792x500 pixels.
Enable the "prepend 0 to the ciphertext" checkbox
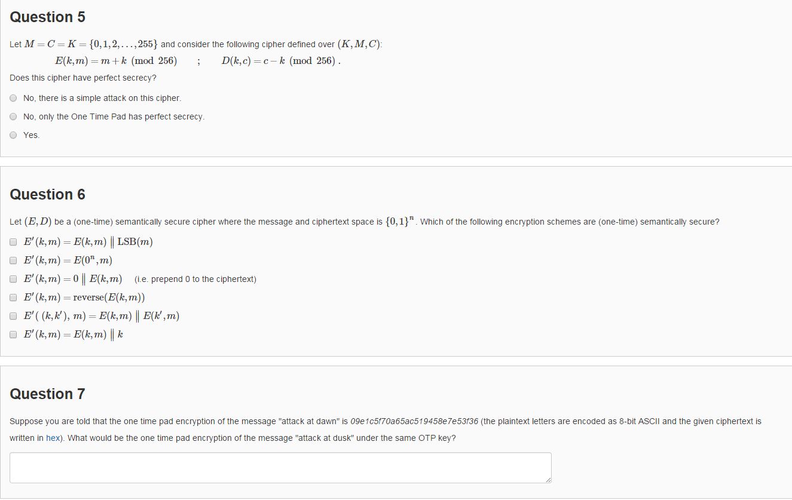pyautogui.click(x=13, y=279)
